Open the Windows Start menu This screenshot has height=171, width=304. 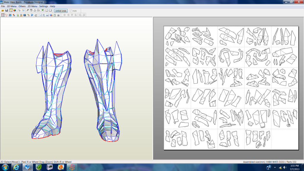click(5, 167)
